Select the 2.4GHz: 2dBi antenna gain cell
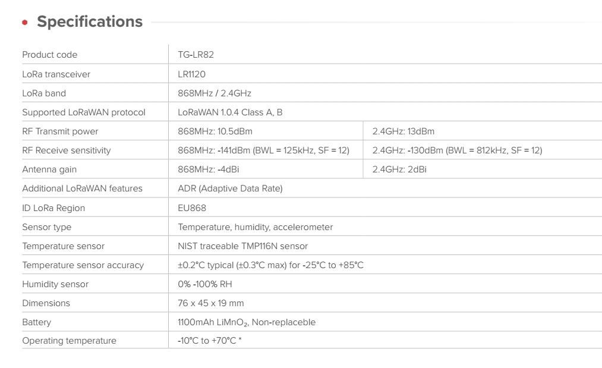Screen dimensions: 602x368 [x=399, y=169]
